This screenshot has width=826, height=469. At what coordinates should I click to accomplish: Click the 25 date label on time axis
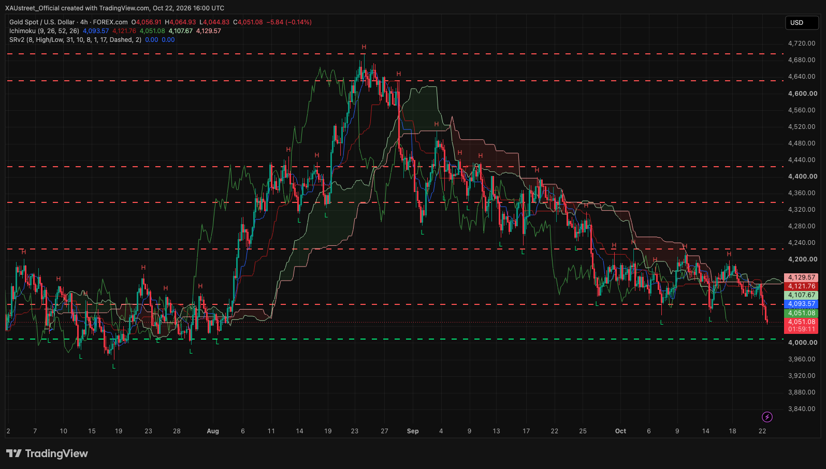pyautogui.click(x=583, y=431)
